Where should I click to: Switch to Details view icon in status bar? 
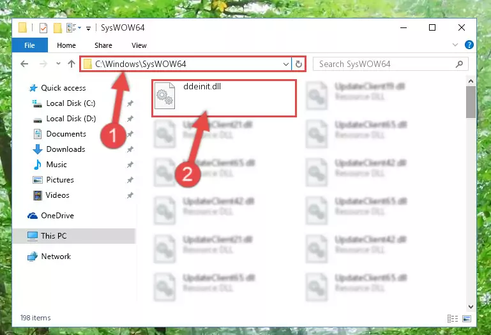point(453,318)
